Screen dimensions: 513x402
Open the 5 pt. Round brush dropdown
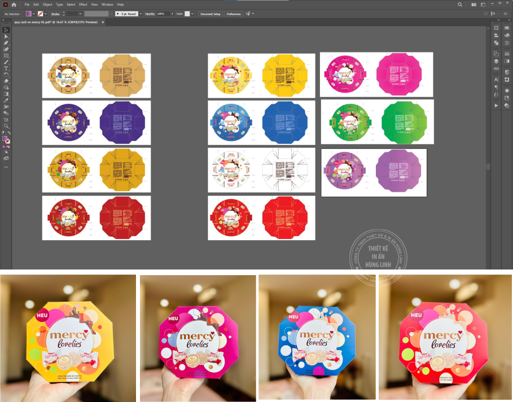(x=141, y=14)
